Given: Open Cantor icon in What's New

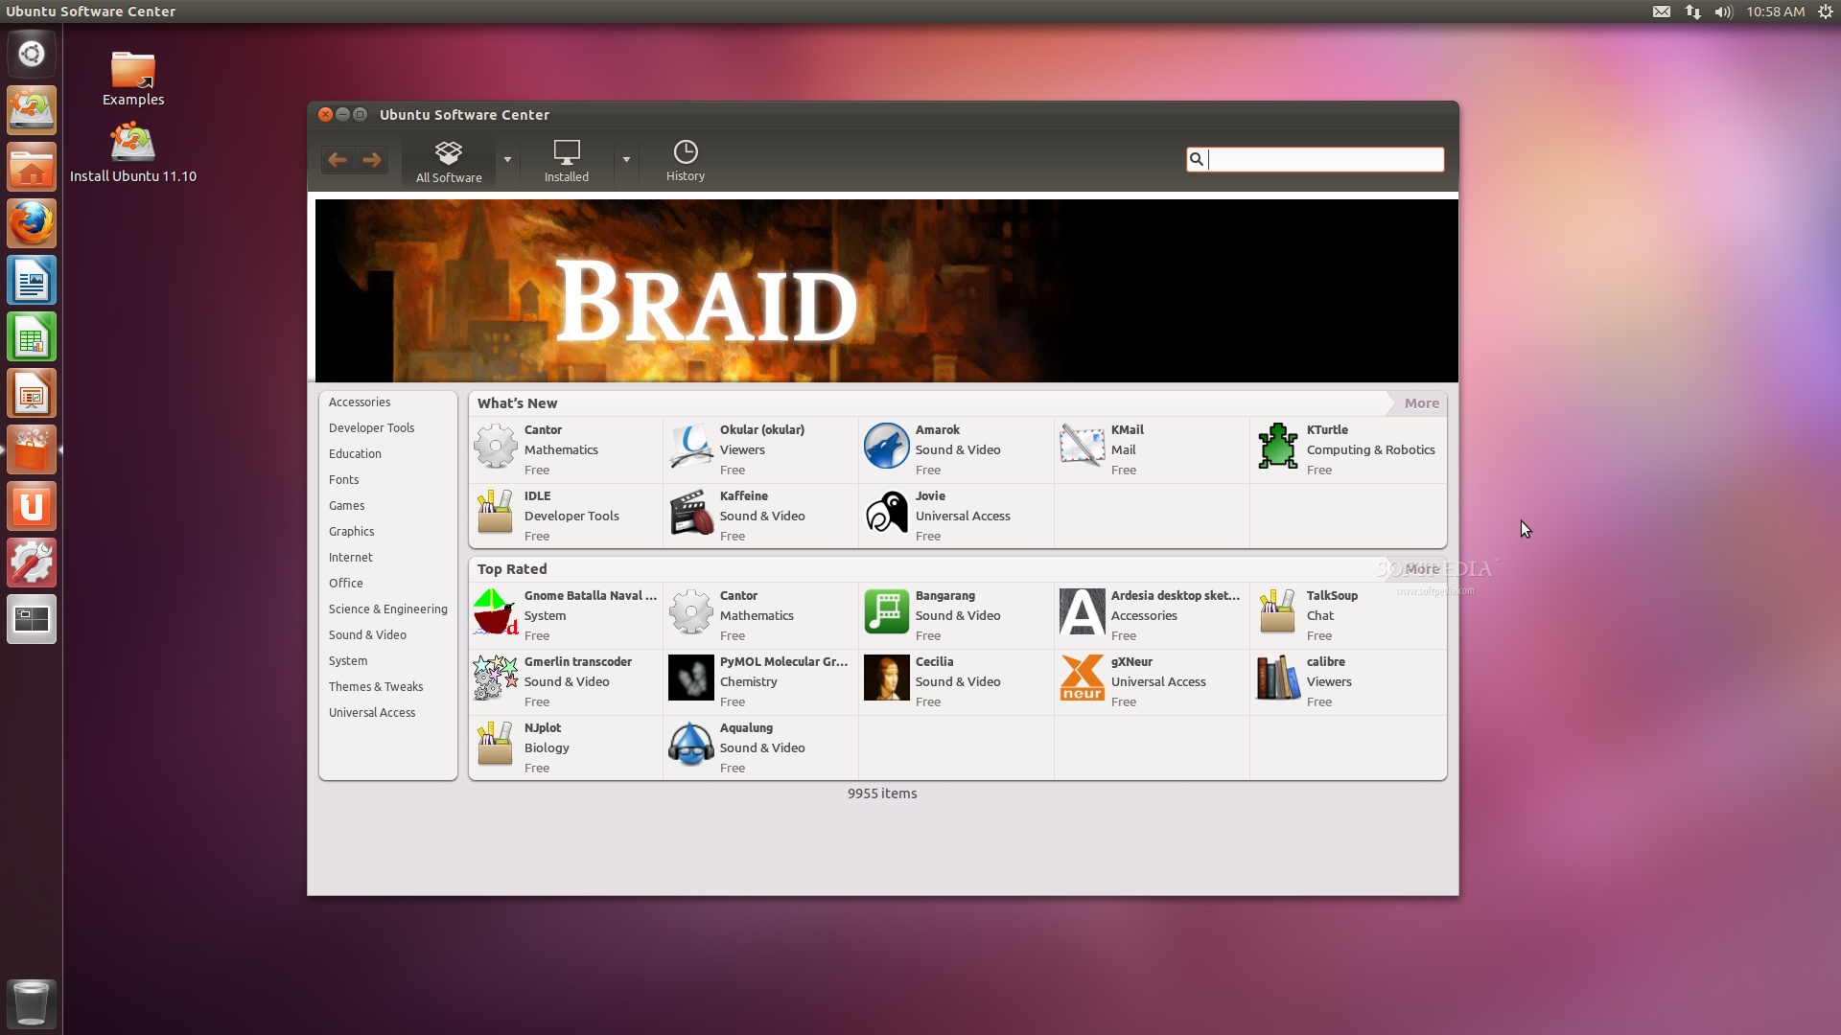Looking at the screenshot, I should pyautogui.click(x=496, y=447).
